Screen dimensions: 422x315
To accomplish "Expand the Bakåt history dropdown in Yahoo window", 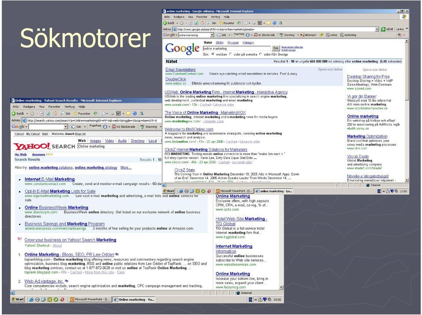I will [x=27, y=113].
